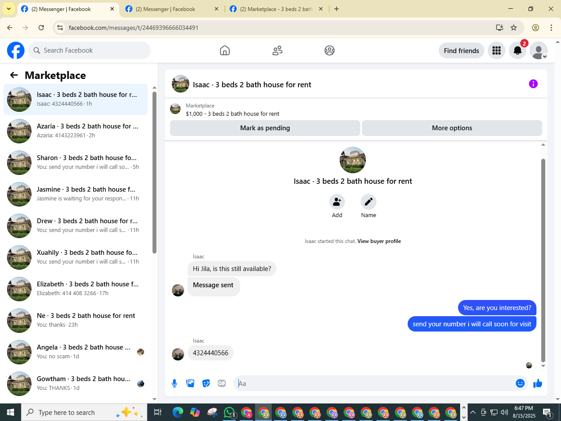Open the View buyer profile link
The image size is (561, 421).
coord(379,241)
